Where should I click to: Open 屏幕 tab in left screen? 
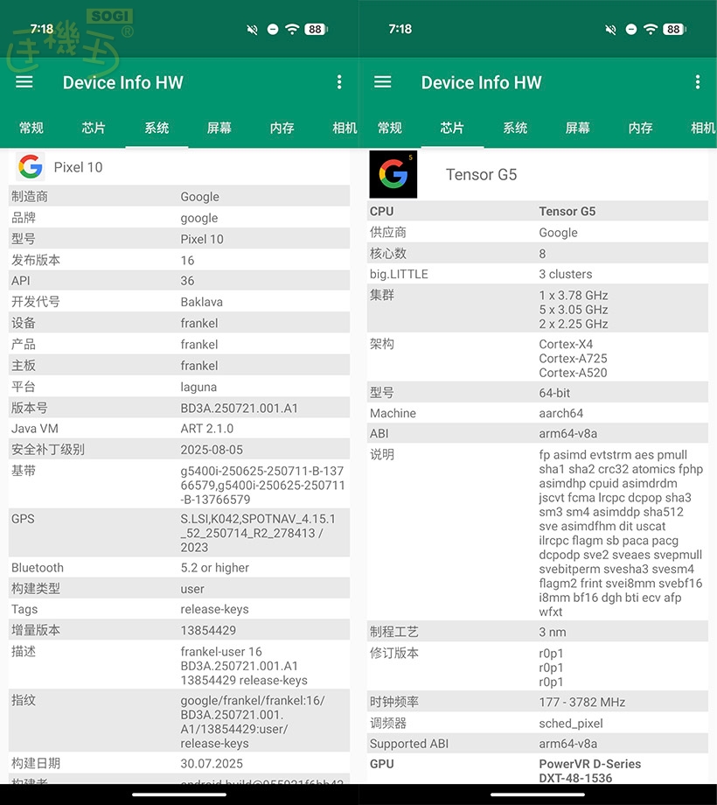pyautogui.click(x=219, y=128)
